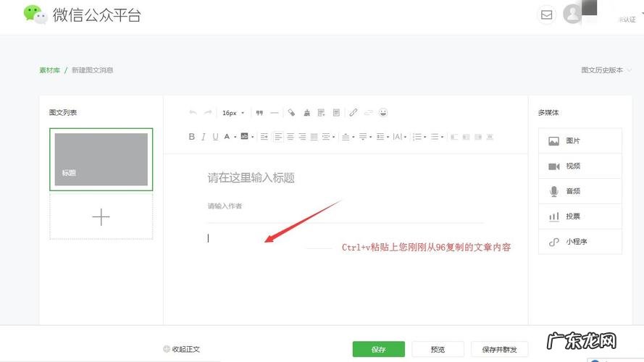Click the side margin indent icon
644x362 pixels.
pyautogui.click(x=326, y=137)
